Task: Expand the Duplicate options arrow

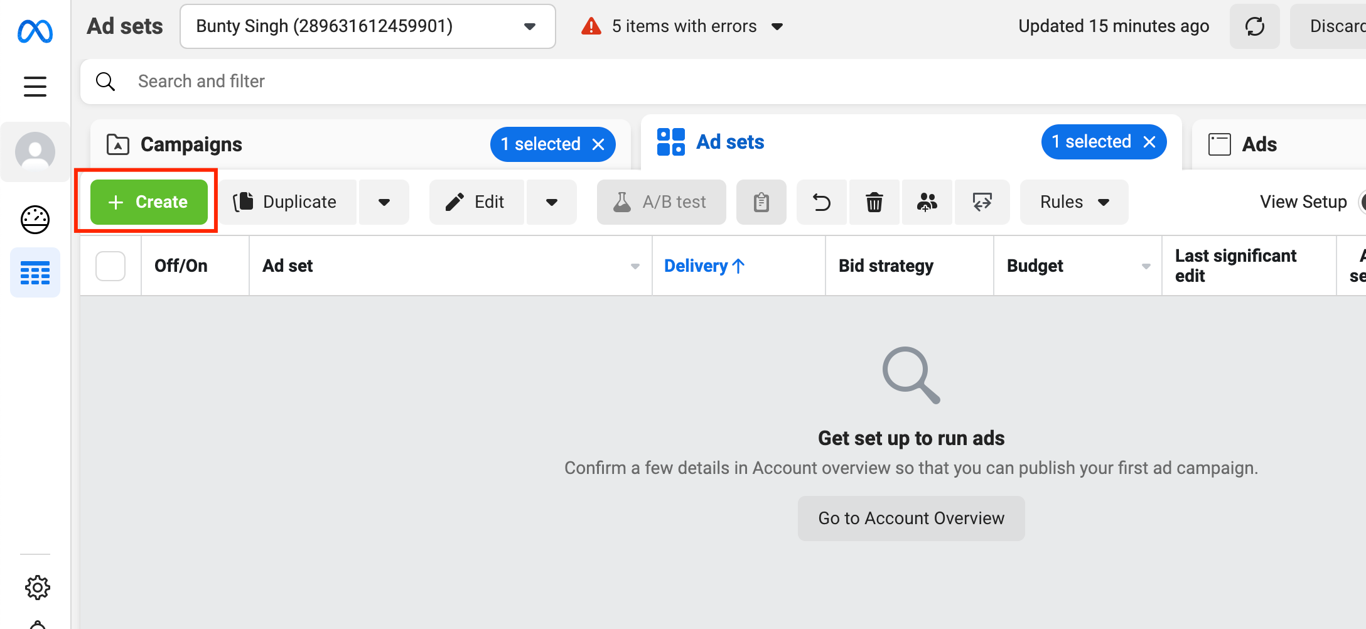Action: [384, 202]
